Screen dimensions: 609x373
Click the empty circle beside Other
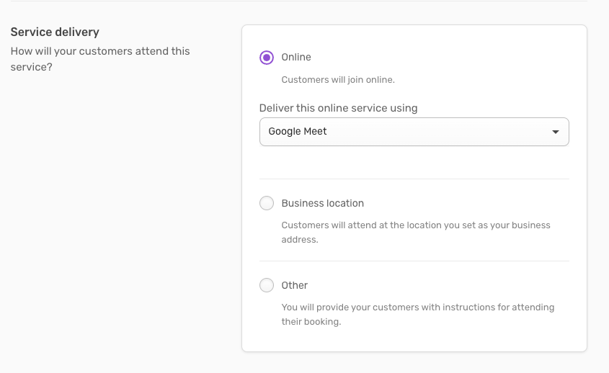click(267, 285)
